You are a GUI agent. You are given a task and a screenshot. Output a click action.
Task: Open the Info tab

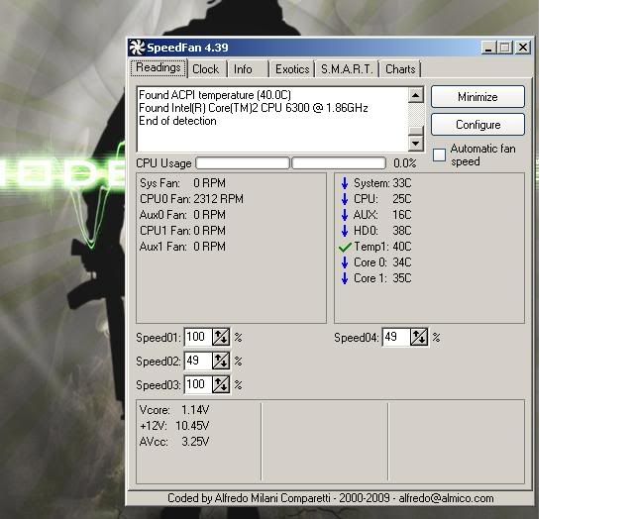tap(248, 69)
